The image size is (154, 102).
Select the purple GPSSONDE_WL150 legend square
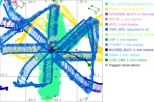(107, 14)
